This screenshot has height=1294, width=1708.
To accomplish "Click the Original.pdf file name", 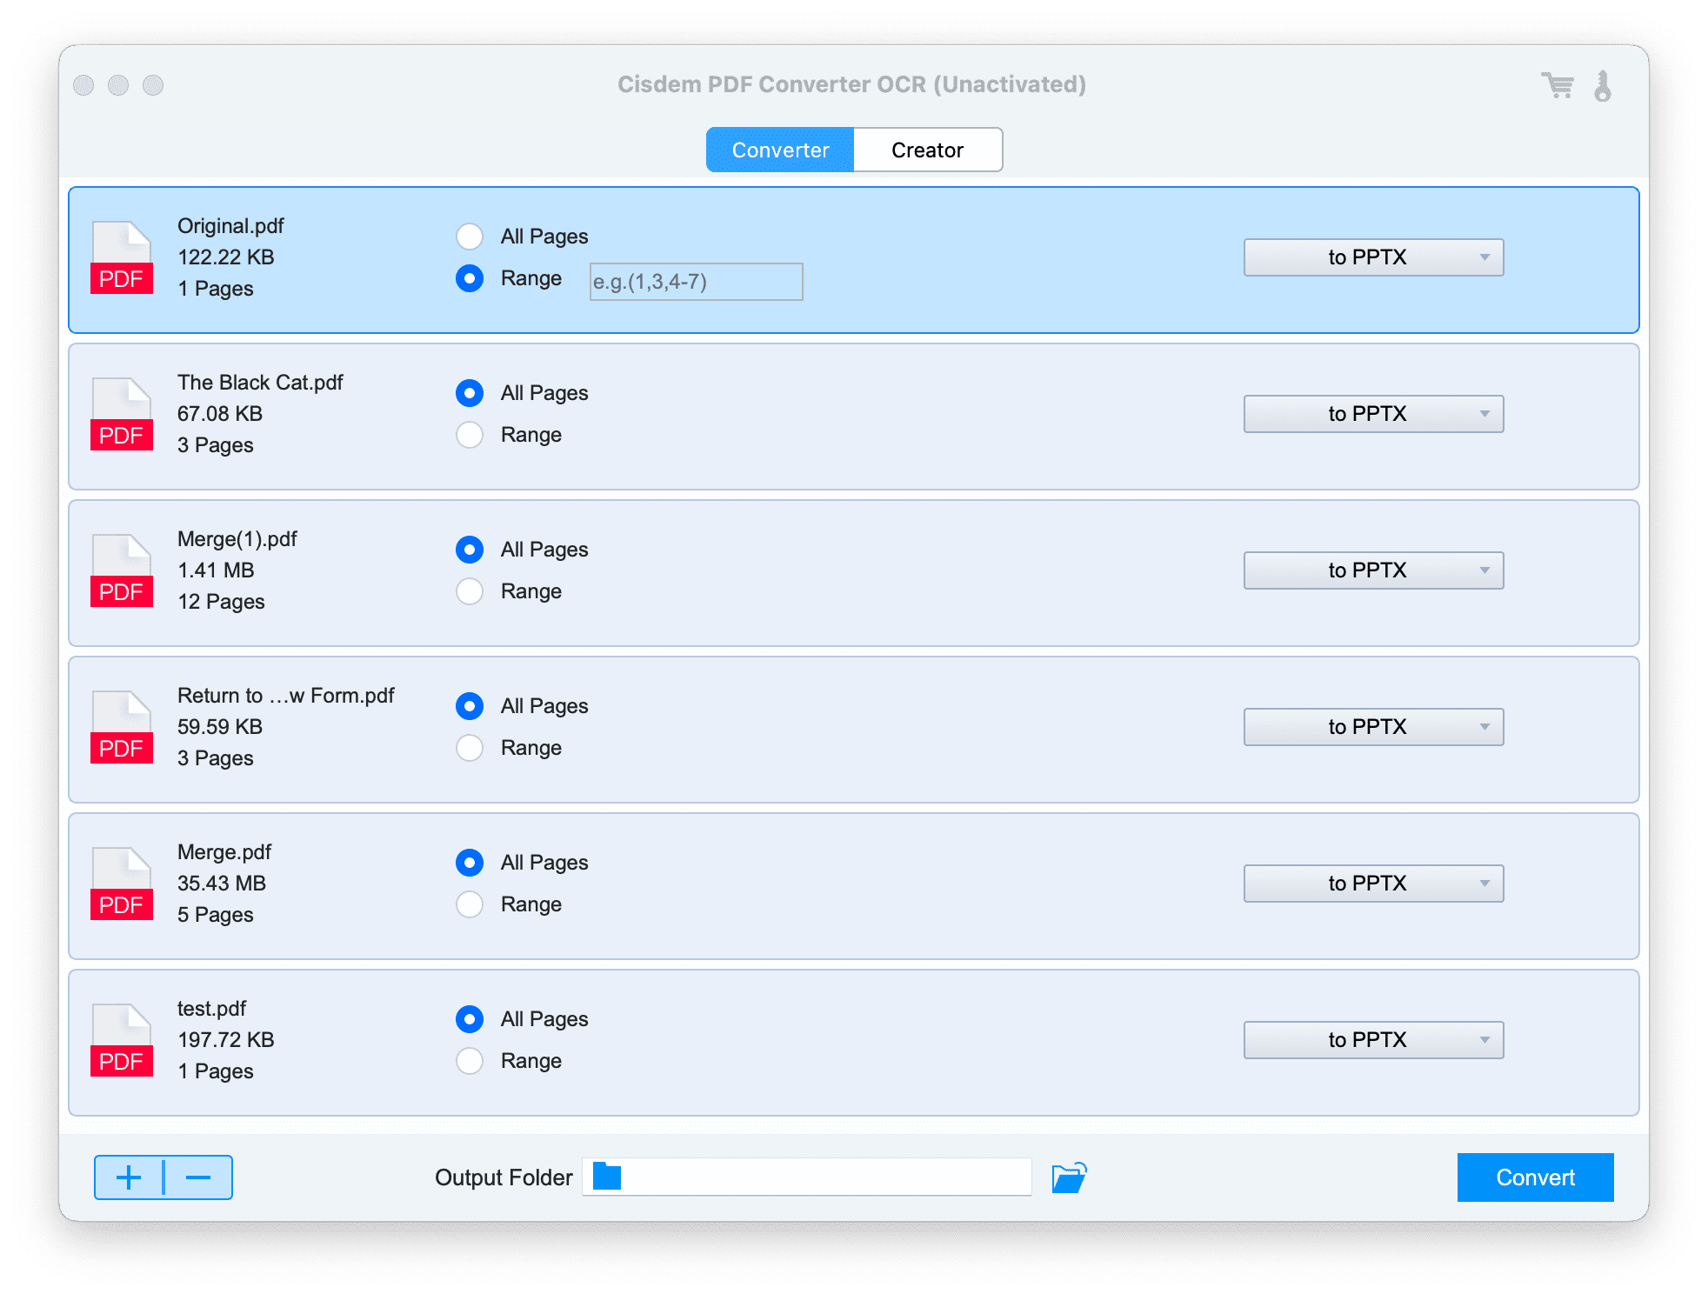I will [x=230, y=226].
